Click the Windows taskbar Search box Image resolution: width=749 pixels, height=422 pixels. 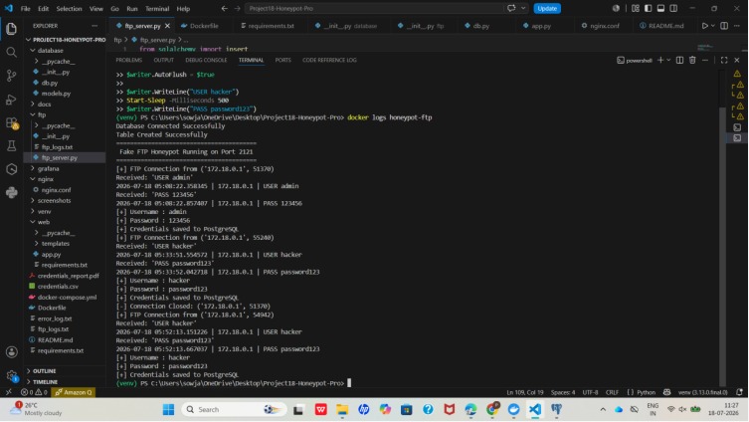tap(234, 410)
